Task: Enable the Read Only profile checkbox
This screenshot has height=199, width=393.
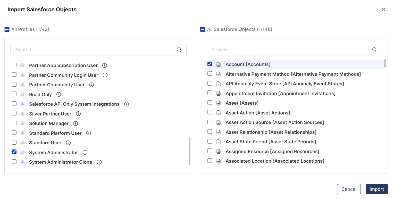Action: point(14,94)
